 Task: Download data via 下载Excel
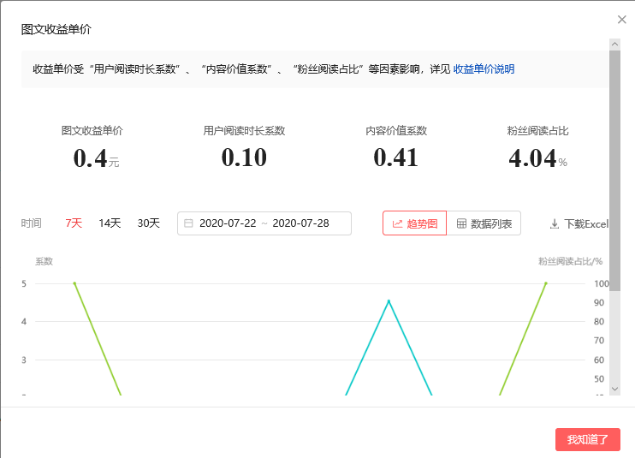pyautogui.click(x=579, y=223)
